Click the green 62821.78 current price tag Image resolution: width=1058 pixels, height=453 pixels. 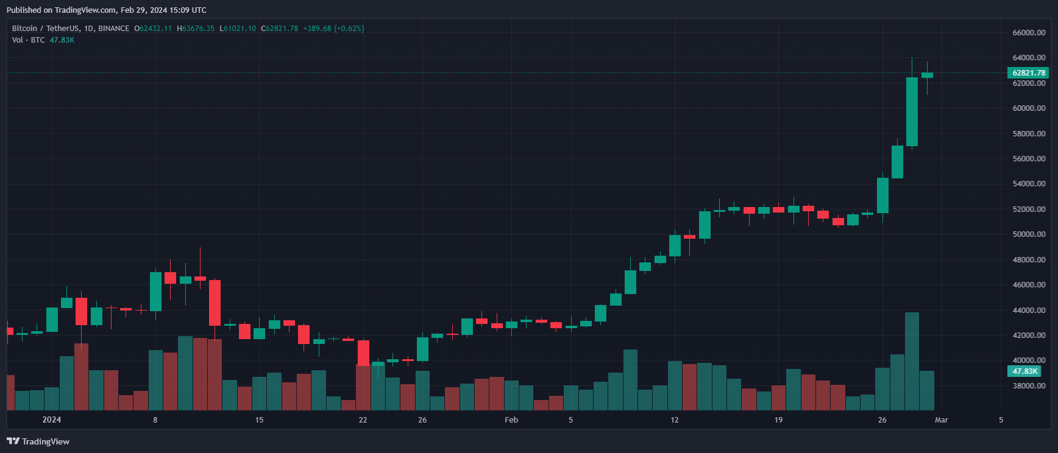click(x=1028, y=73)
